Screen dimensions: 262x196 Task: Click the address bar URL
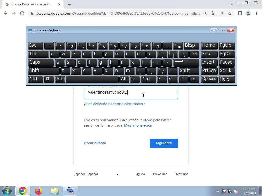(118, 13)
